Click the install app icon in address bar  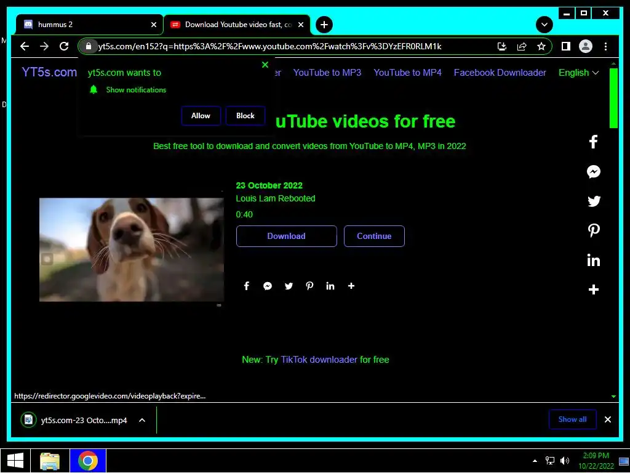(x=502, y=46)
